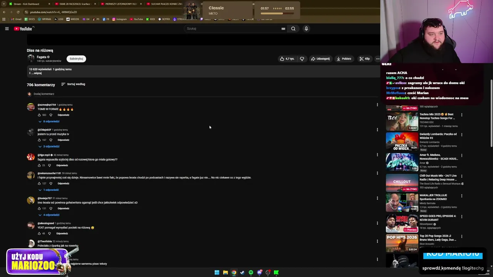Expand 4 odpowiedzi replies
The image size is (493, 277).
tap(49, 215)
